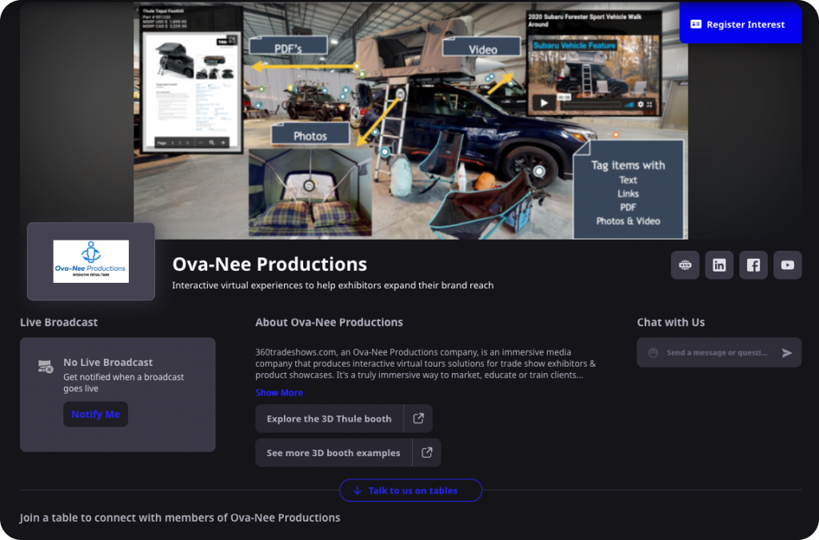Click the Ova-Nee Productions logo thumbnail
The width and height of the screenshot is (819, 540).
[91, 261]
